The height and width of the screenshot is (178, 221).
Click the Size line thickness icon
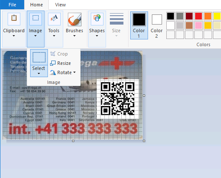pos(117,19)
